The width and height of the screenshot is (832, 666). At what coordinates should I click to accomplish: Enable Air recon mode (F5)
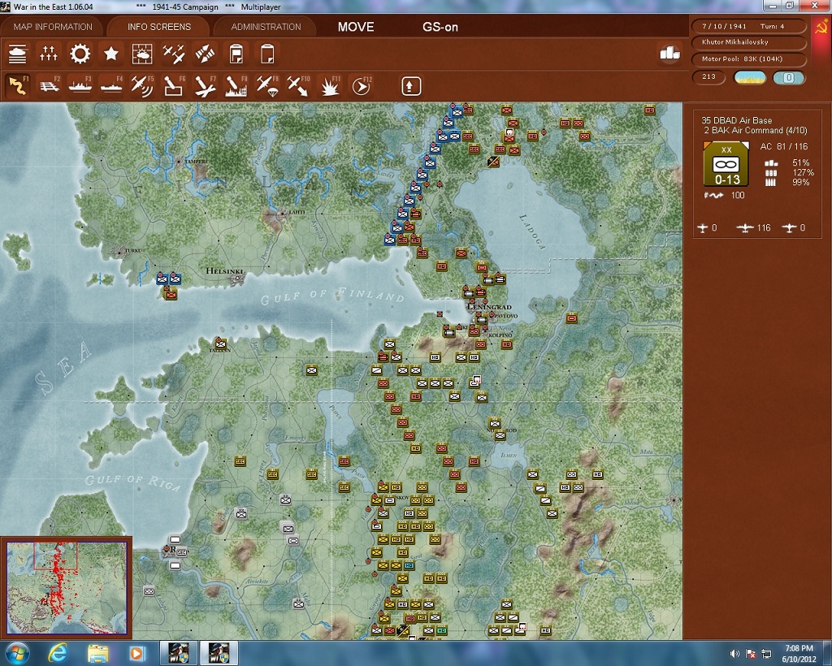(142, 86)
